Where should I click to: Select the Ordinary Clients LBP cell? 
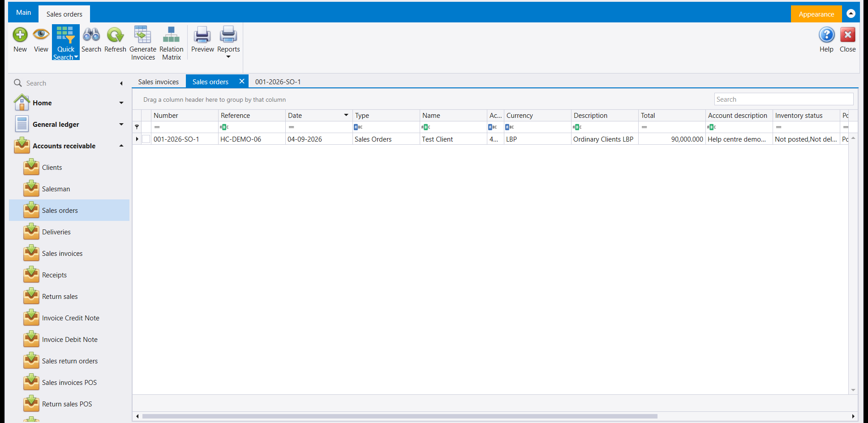pos(605,139)
